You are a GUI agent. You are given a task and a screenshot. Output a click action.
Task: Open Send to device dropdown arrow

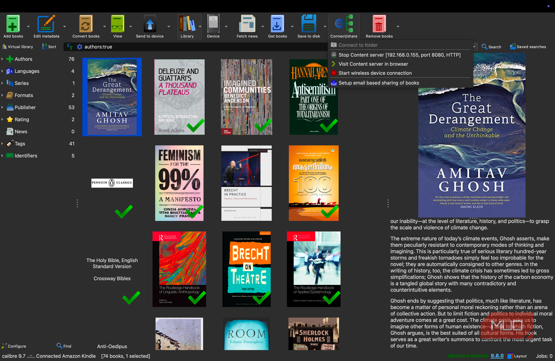(169, 27)
